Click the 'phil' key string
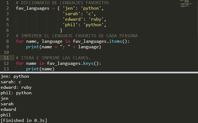 (70, 25)
